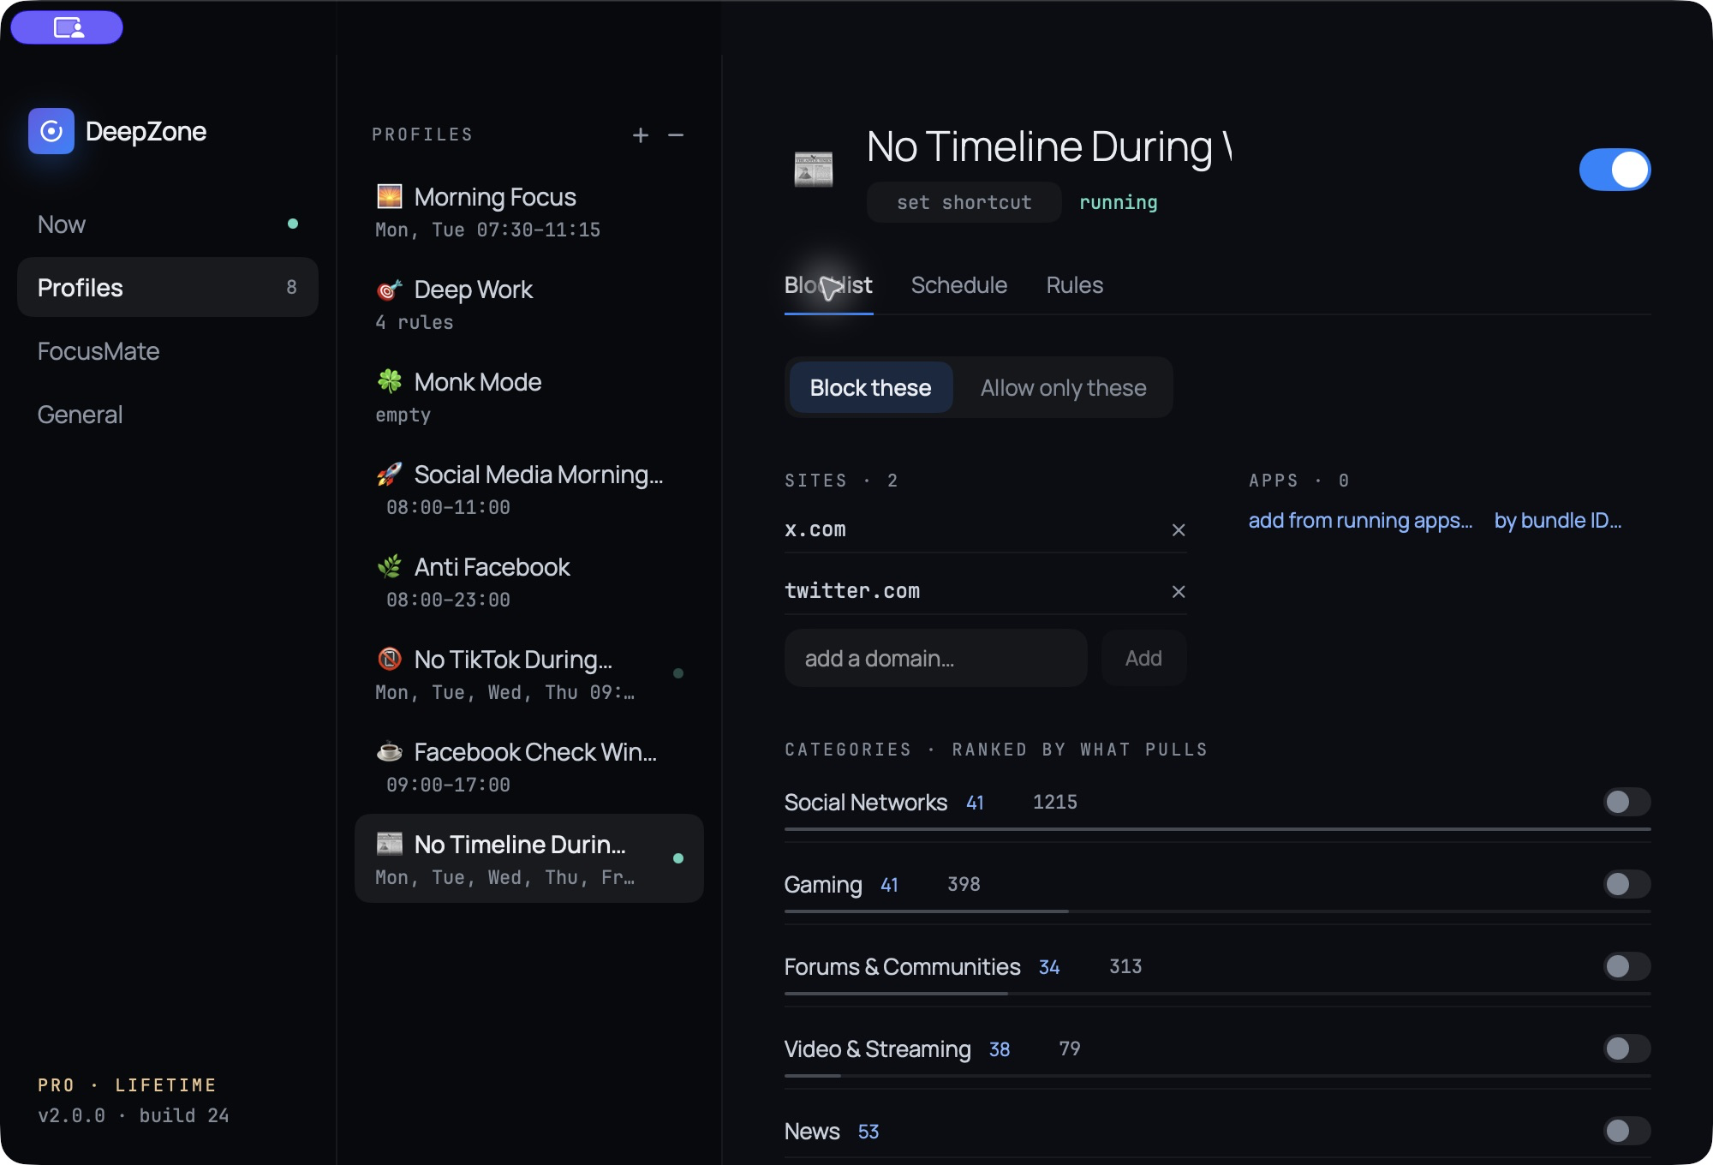Click the newspaper icon beside profile title

pyautogui.click(x=813, y=169)
